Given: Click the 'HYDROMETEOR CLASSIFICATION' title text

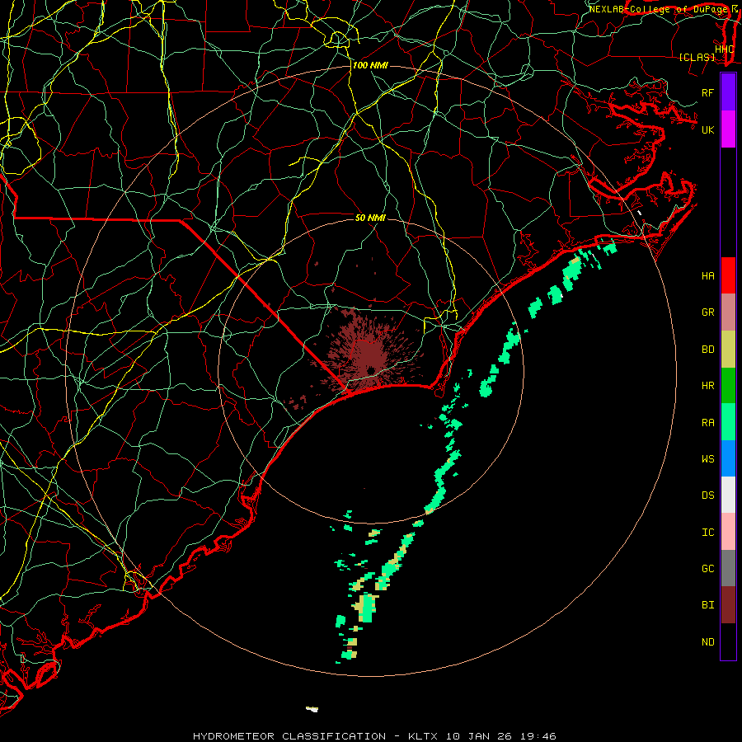Looking at the screenshot, I should click(289, 736).
